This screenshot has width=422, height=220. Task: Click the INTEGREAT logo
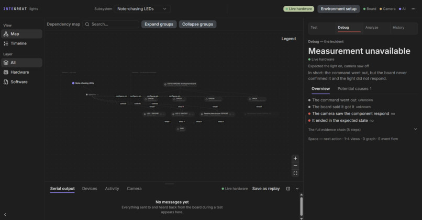tap(15, 9)
